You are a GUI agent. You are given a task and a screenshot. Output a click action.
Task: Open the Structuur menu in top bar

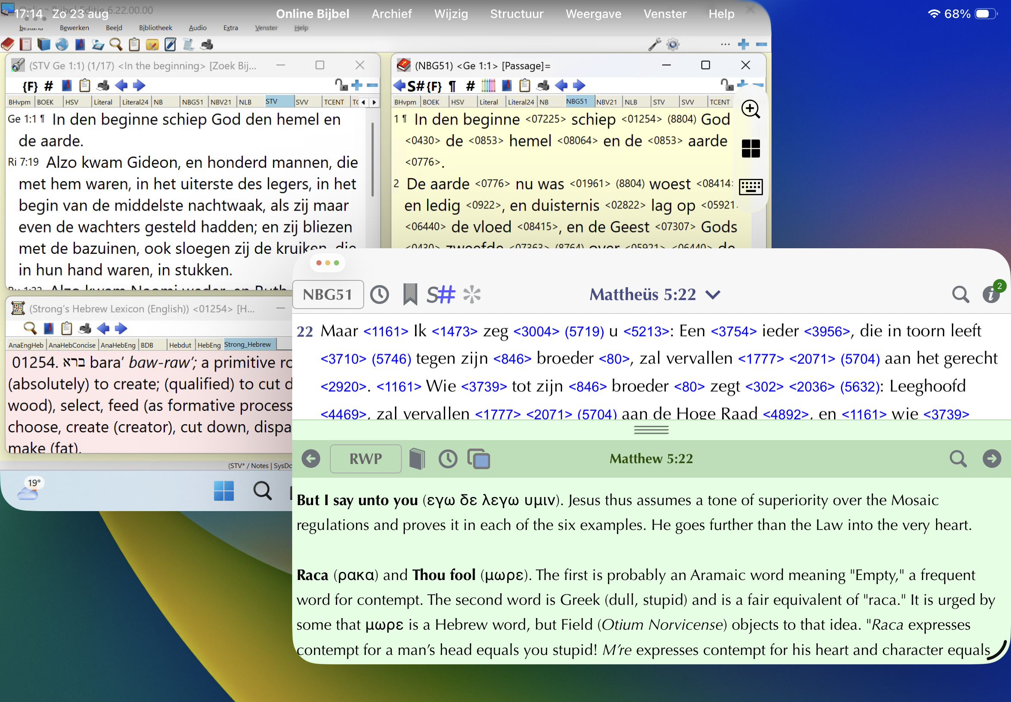(517, 14)
